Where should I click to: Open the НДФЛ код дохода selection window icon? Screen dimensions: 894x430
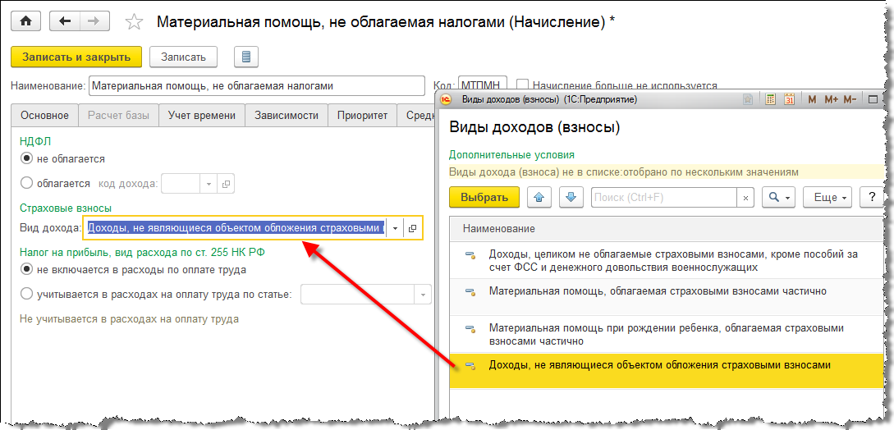(226, 184)
